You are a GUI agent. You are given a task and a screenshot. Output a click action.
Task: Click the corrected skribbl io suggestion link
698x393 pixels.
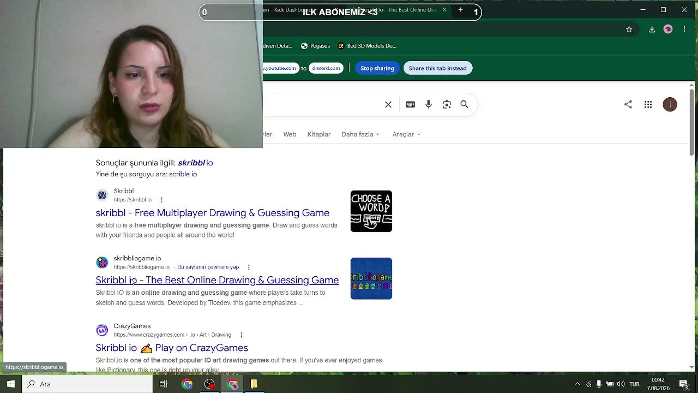click(195, 163)
